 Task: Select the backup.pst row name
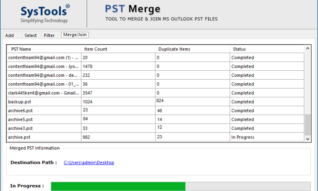[20, 102]
